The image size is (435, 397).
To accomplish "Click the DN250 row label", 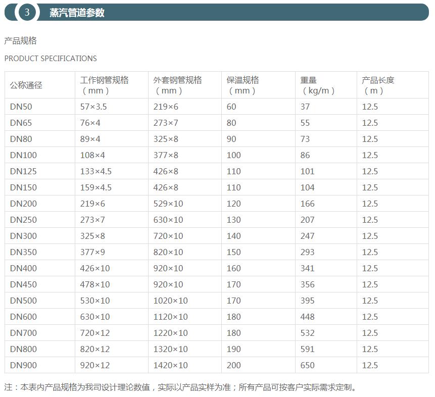I will coord(23,220).
